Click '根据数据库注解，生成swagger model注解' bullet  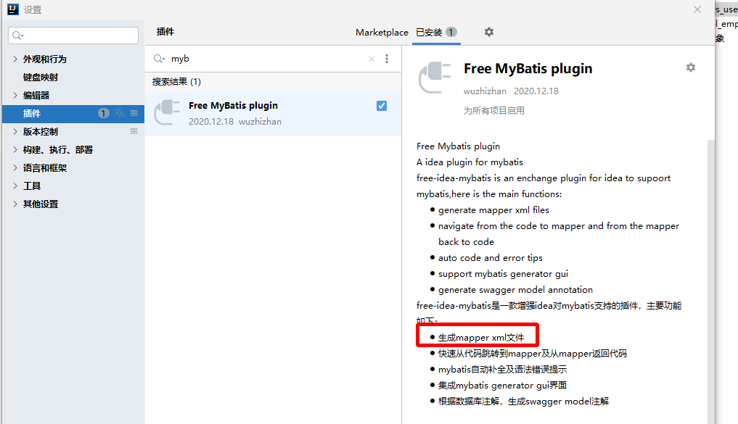coord(523,402)
